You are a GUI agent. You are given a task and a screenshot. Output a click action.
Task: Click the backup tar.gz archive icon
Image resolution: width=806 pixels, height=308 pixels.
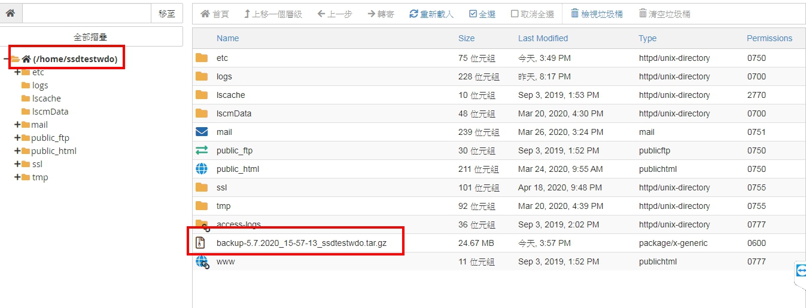pos(201,243)
